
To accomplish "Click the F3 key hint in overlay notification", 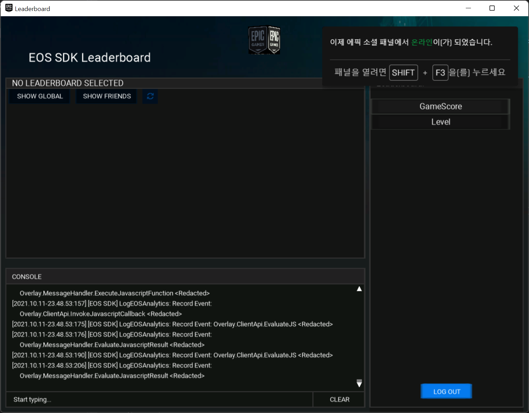I will pos(440,73).
